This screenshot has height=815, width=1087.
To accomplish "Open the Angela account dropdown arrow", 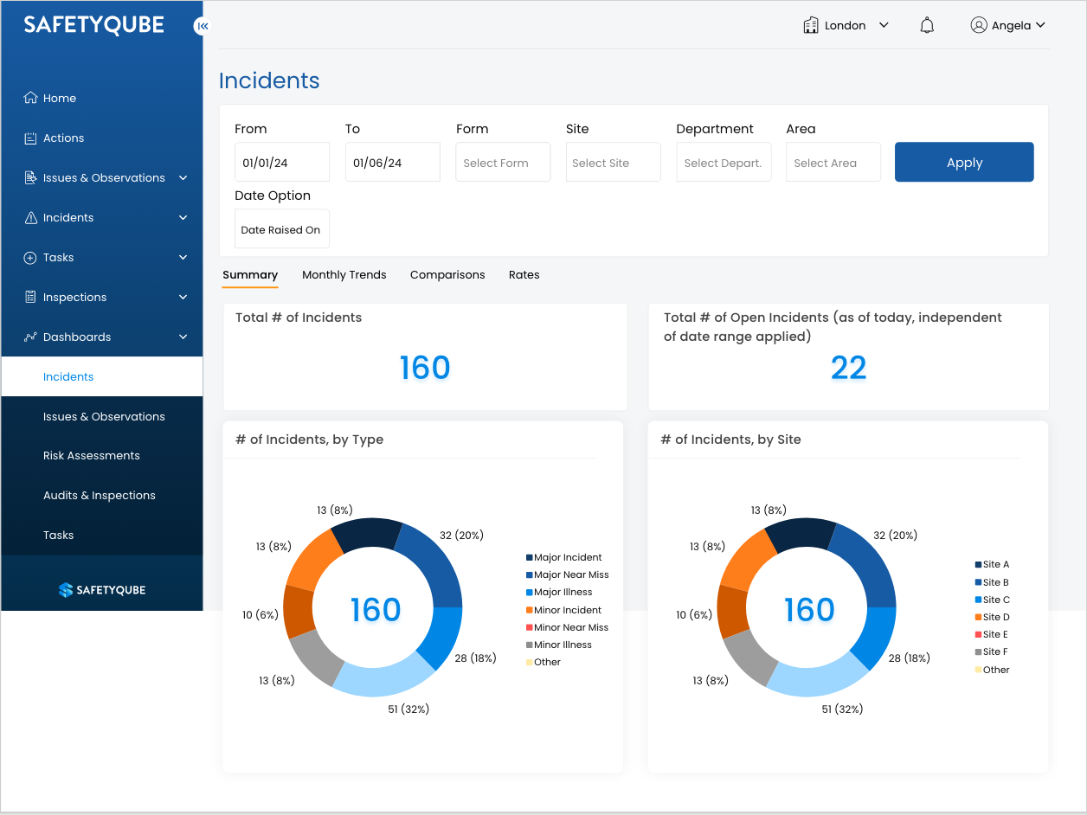I will click(x=1040, y=25).
